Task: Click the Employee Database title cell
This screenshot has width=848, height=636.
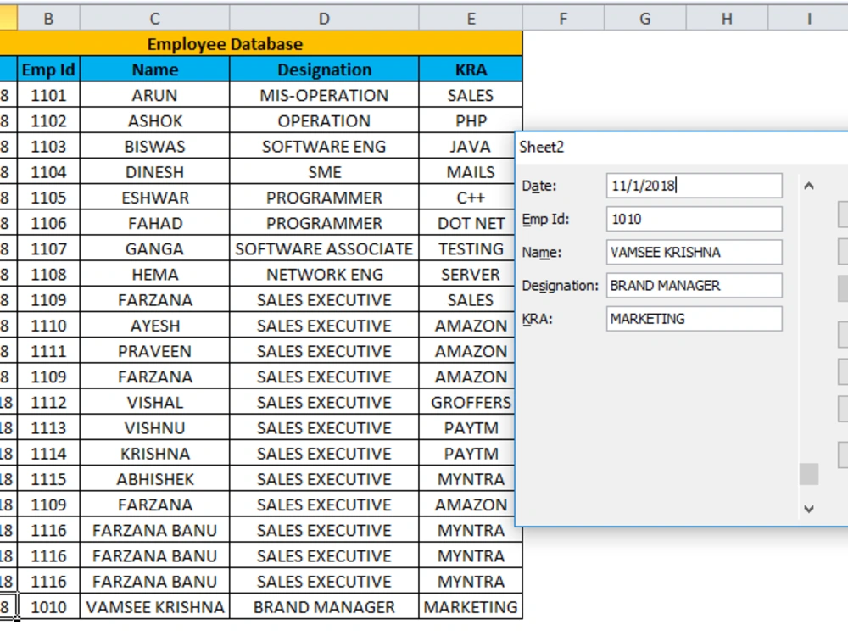Action: coord(261,44)
